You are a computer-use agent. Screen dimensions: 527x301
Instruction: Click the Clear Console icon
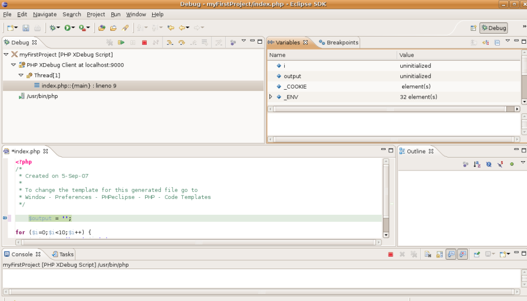tap(428, 254)
